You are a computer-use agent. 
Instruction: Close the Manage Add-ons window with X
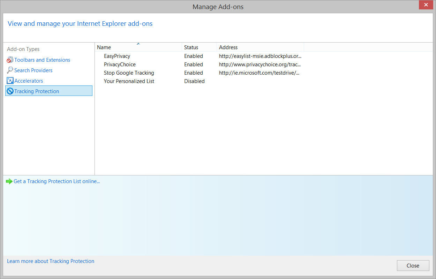[426, 5]
